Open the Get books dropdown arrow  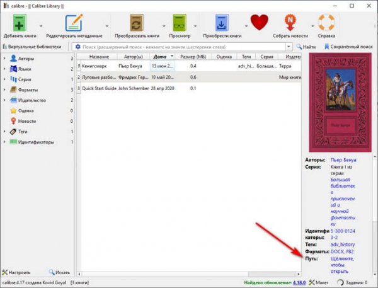pos(246,26)
